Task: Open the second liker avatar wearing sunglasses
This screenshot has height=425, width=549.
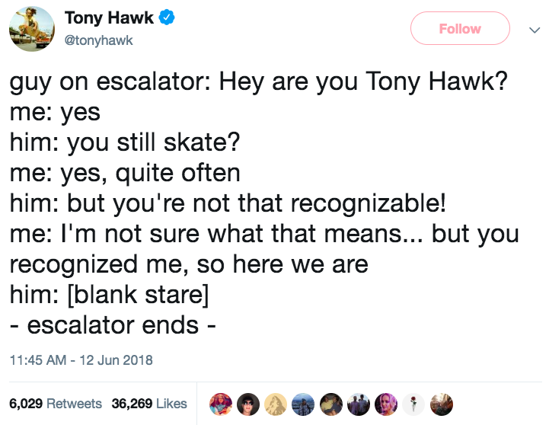Action: click(x=248, y=404)
